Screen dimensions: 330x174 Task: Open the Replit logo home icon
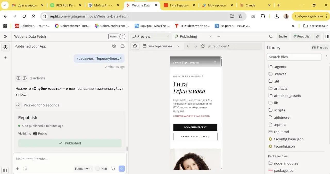pos(5,36)
